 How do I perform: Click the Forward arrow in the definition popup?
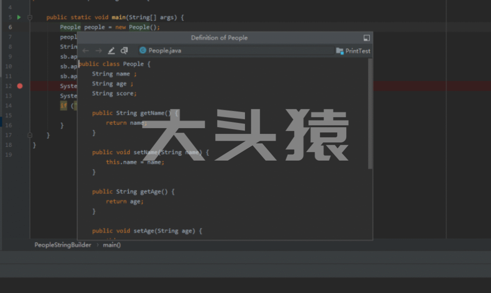(98, 51)
